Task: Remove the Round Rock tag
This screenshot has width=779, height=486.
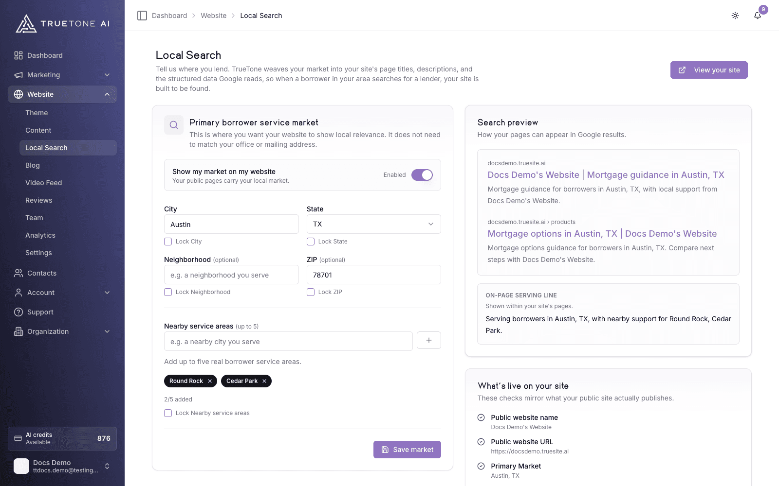Action: pos(210,381)
